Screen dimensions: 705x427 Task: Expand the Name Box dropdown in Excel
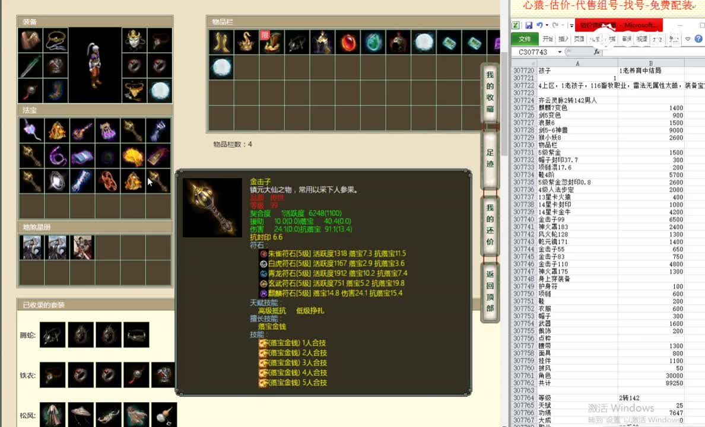560,52
